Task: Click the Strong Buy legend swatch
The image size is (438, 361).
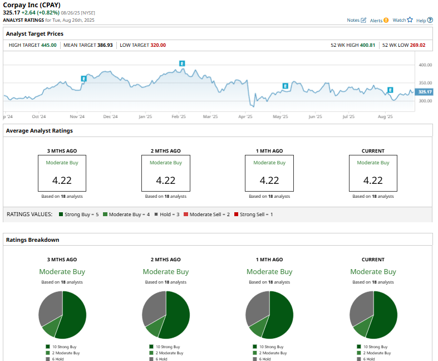Action: [61, 214]
